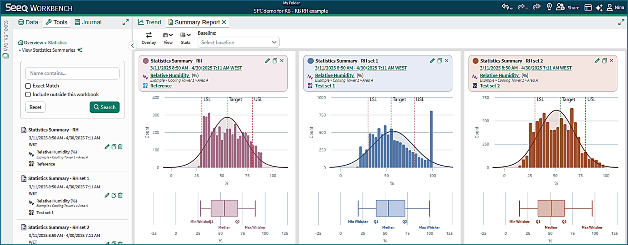
Task: Go to Seeq Workbench home logo
Action: coord(39,8)
